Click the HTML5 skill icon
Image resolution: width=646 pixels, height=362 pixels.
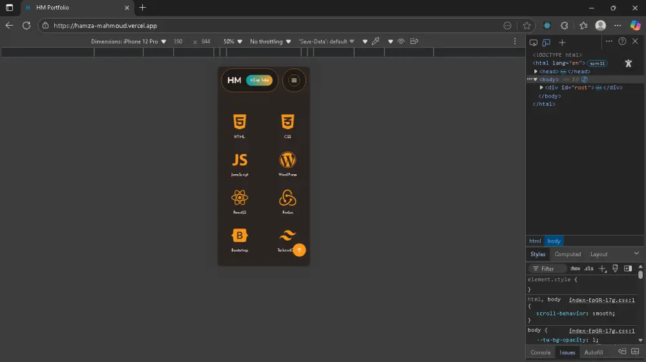pyautogui.click(x=240, y=122)
